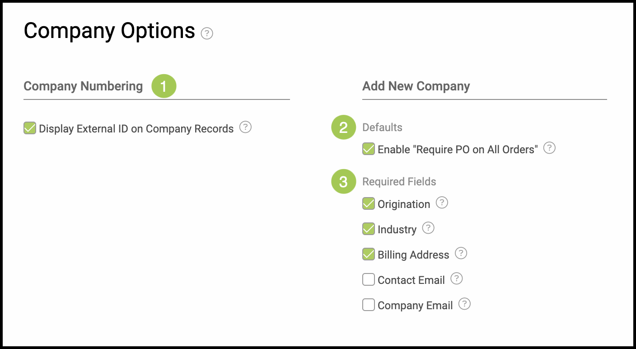Disable Require PO on All Orders checkbox
The width and height of the screenshot is (636, 349).
click(369, 149)
